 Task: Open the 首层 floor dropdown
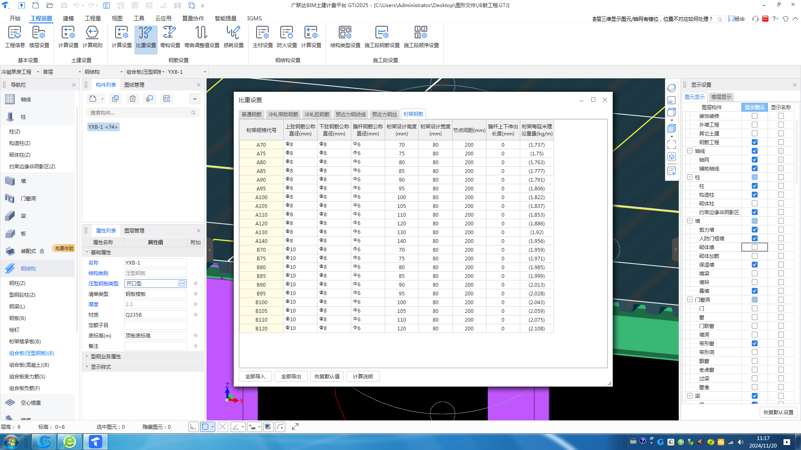pyautogui.click(x=62, y=72)
